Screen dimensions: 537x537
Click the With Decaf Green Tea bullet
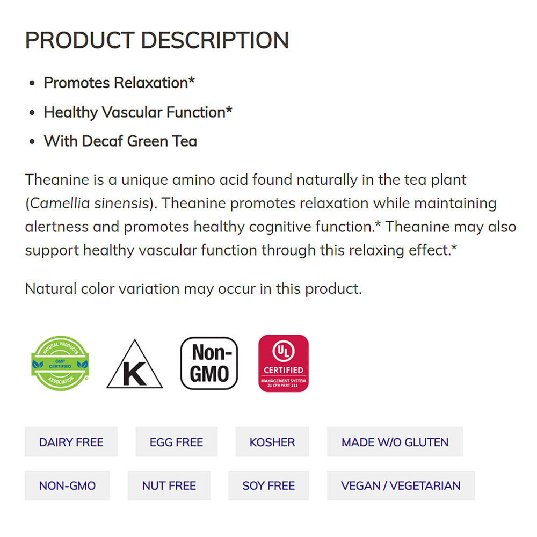[120, 141]
